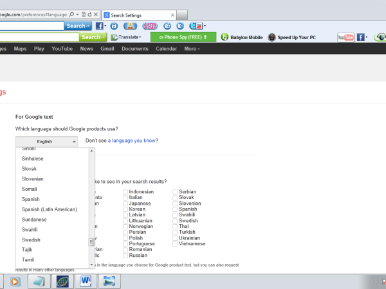The image size is (386, 289).
Task: Follow the 'a language you know' link
Action: [132, 141]
